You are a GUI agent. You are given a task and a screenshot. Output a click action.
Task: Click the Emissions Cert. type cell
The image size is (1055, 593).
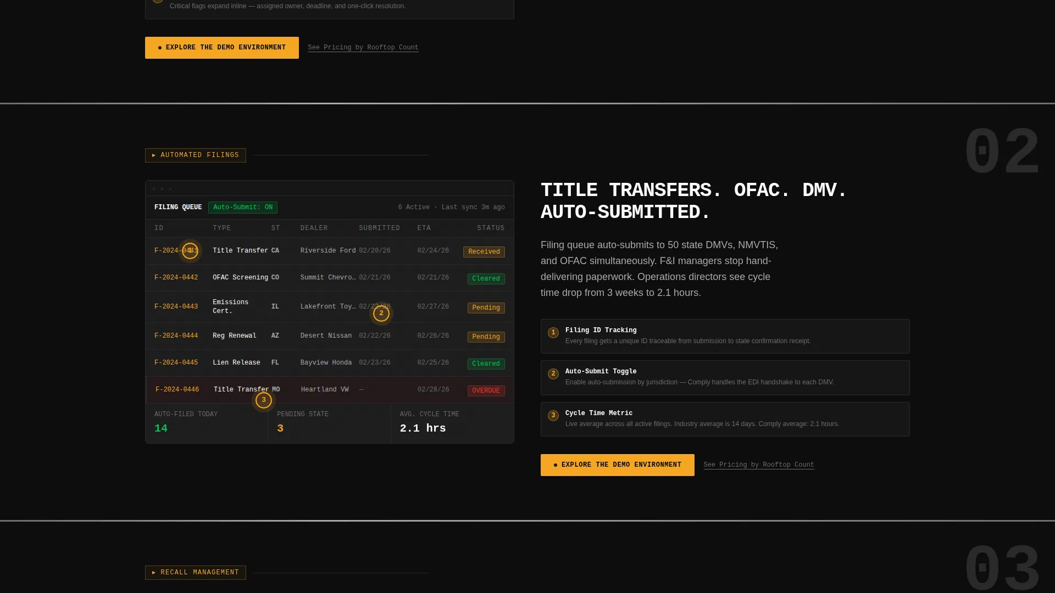pos(231,307)
